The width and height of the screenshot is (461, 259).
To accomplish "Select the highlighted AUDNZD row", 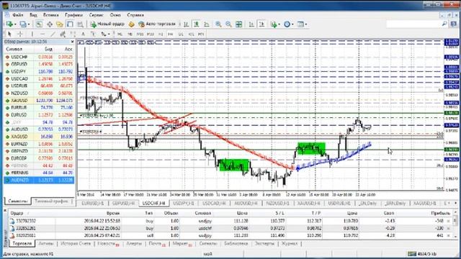I will [x=39, y=180].
